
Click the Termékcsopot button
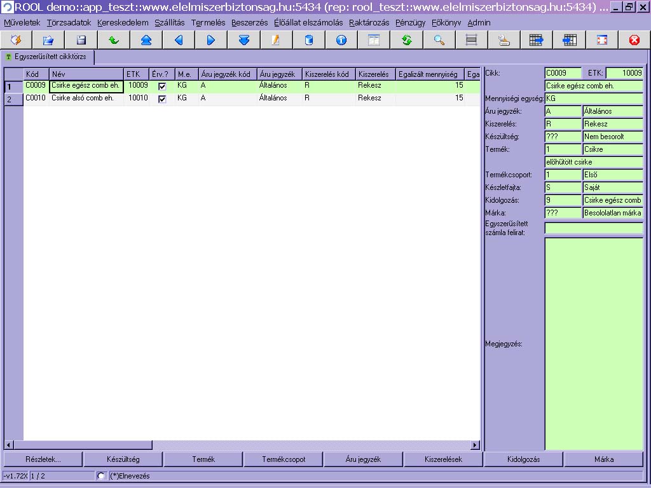pos(284,459)
